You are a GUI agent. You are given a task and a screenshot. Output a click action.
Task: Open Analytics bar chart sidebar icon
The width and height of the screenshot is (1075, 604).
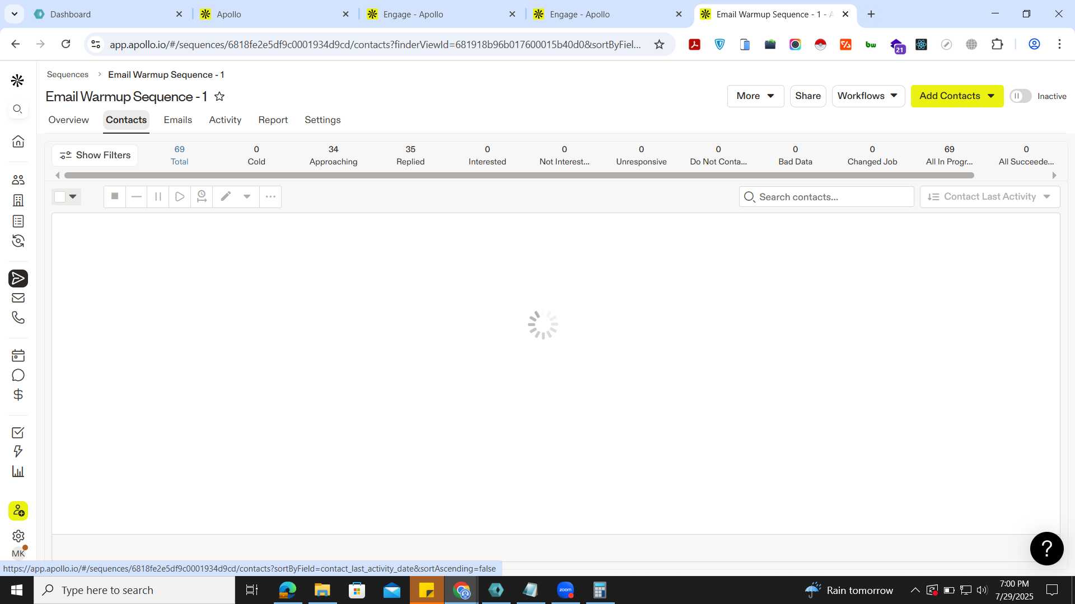[x=18, y=471]
